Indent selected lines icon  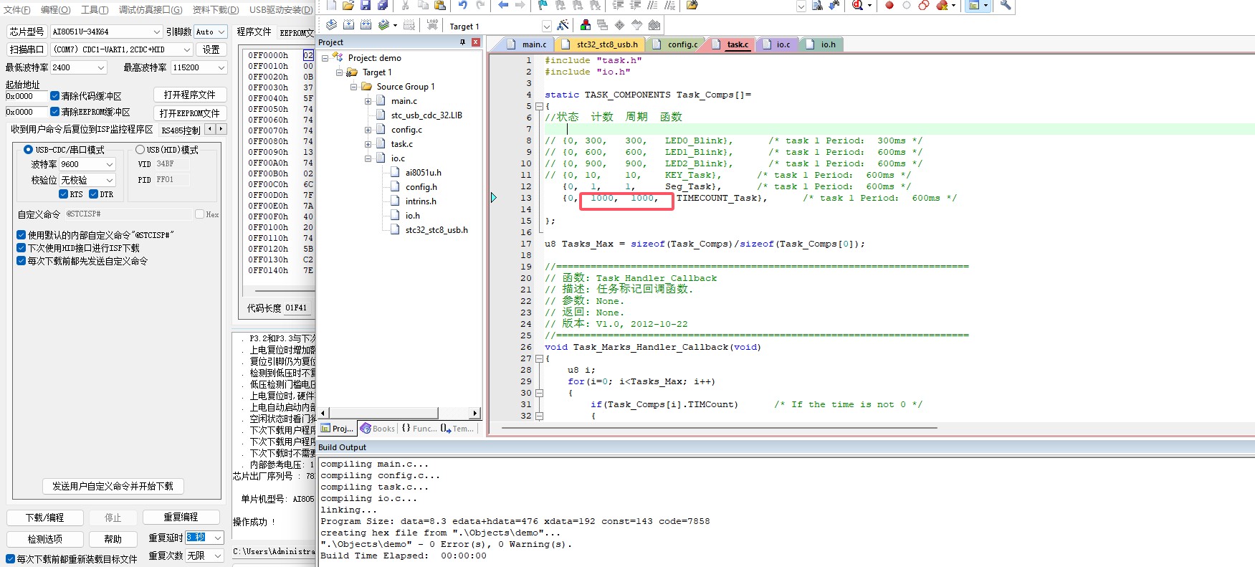coord(618,5)
